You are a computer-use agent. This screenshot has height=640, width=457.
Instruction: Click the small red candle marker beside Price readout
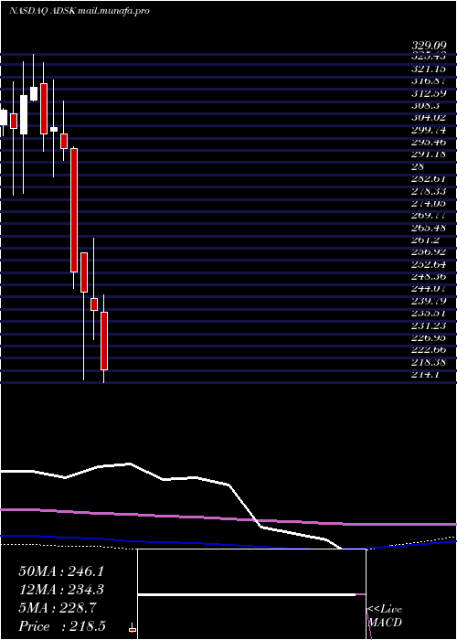(133, 629)
